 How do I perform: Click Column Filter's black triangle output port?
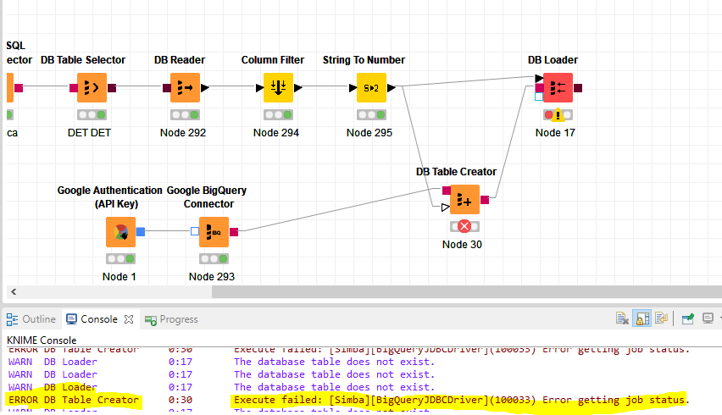[x=298, y=88]
